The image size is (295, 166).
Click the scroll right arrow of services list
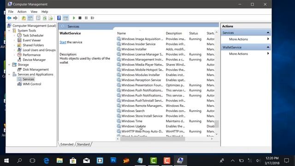[212, 139]
